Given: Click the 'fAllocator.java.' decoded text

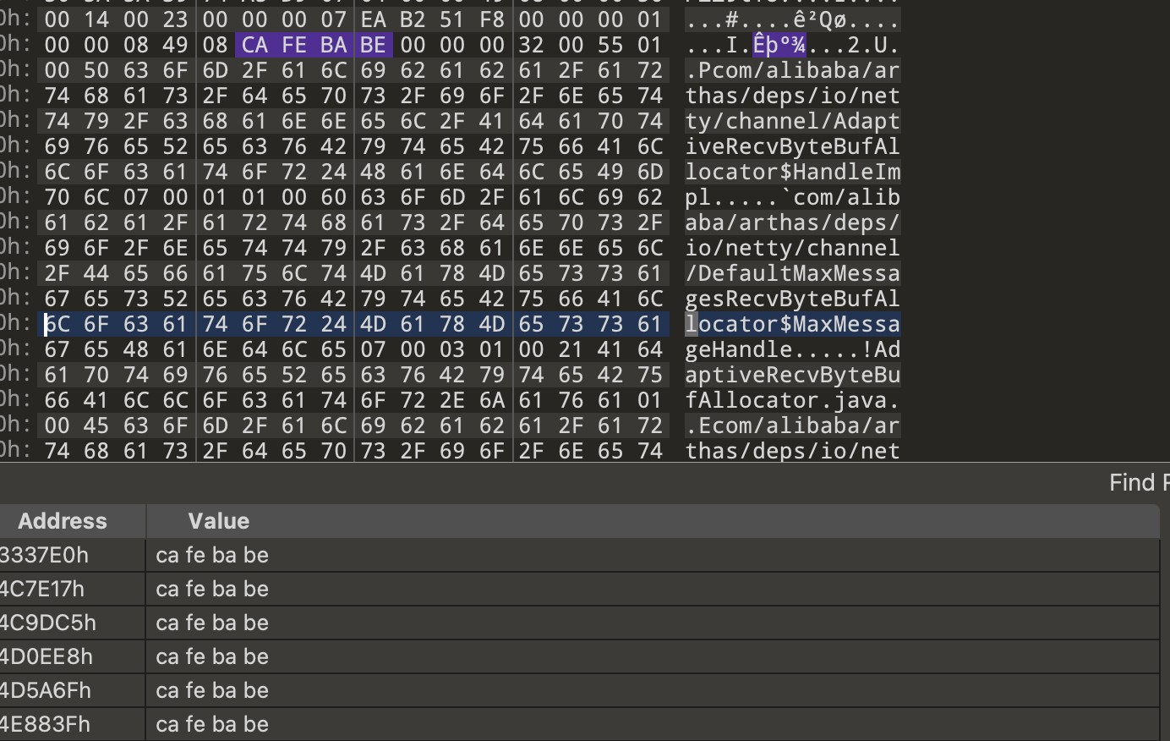Looking at the screenshot, I should (x=792, y=400).
